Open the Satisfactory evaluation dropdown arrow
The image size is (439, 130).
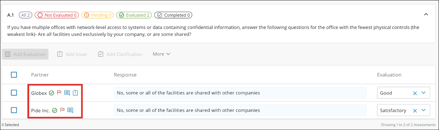click(x=424, y=110)
